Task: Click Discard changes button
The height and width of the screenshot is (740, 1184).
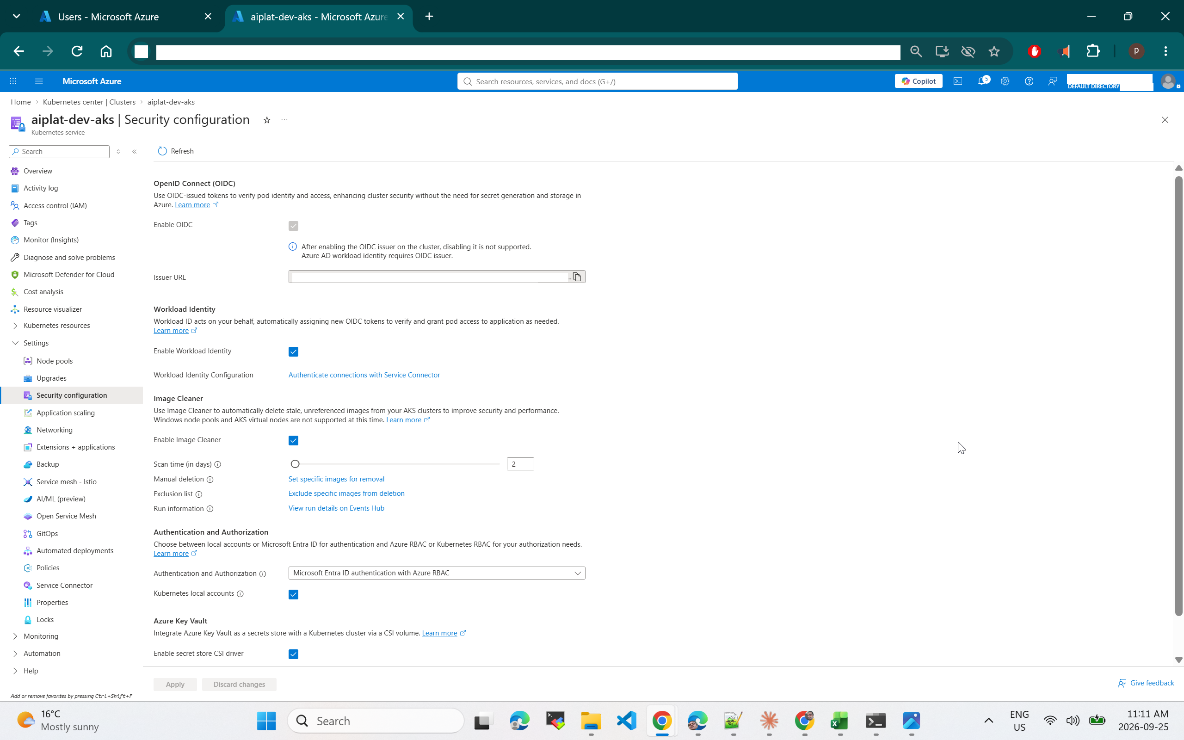Action: tap(239, 684)
